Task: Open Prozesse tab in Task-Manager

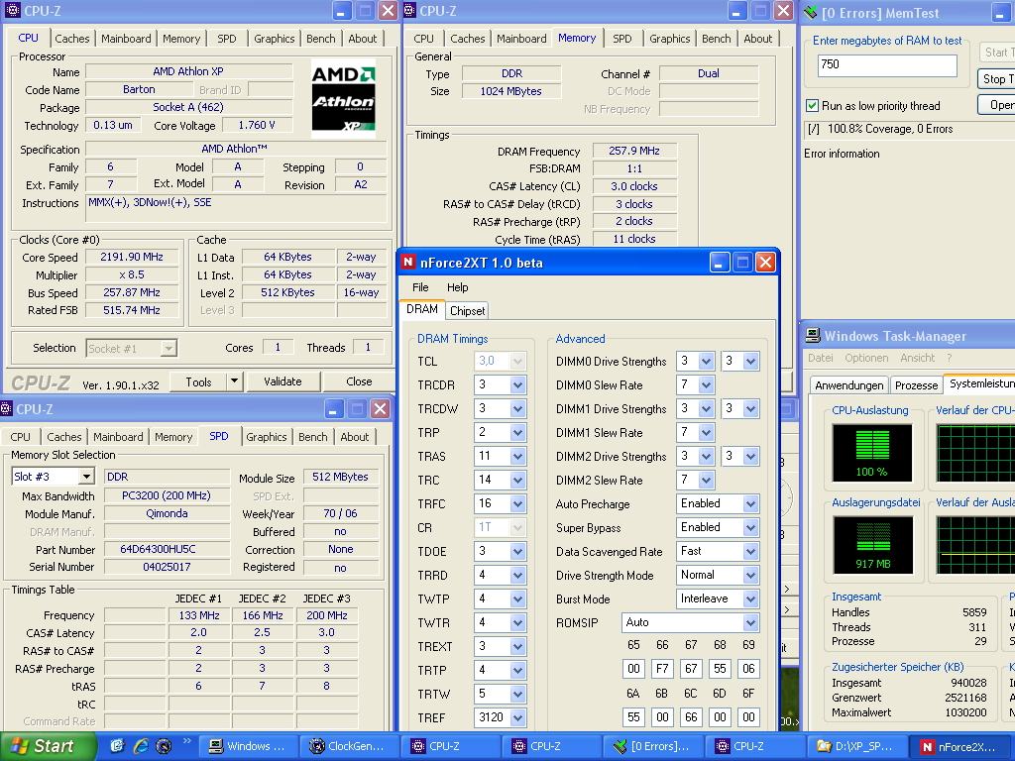Action: click(x=916, y=385)
